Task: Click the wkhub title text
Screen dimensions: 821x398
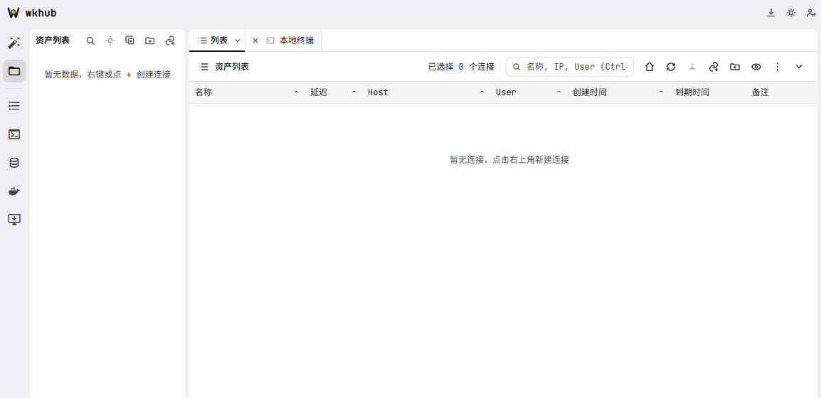Action: [x=41, y=13]
